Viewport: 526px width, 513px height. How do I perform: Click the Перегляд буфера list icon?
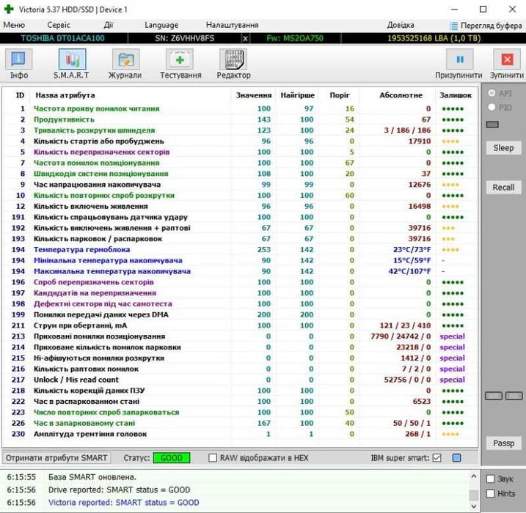coord(453,26)
